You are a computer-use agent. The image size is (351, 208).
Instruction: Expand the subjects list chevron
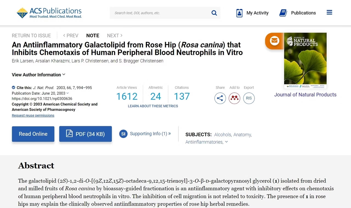click(x=226, y=142)
